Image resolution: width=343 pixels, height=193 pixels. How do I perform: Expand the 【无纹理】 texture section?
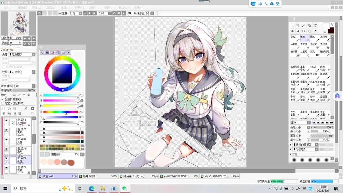click(291, 149)
